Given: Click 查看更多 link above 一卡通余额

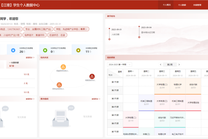Looking at the screenshot, I should tap(30, 58).
